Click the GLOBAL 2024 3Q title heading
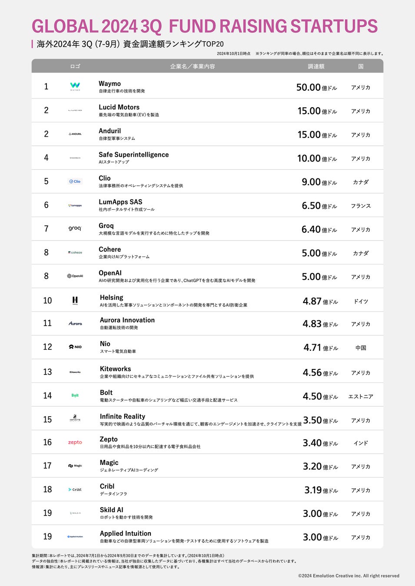Viewport: 415px width, 586px height. pyautogui.click(x=205, y=26)
